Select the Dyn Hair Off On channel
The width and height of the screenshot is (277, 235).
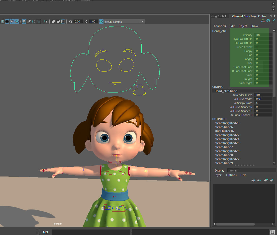click(242, 39)
